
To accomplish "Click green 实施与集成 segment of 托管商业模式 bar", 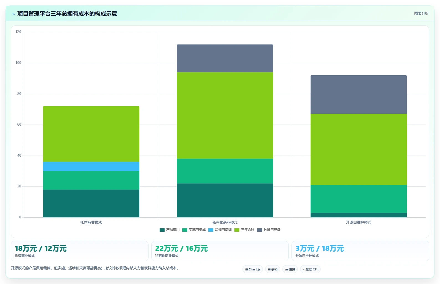I will 91,180.
